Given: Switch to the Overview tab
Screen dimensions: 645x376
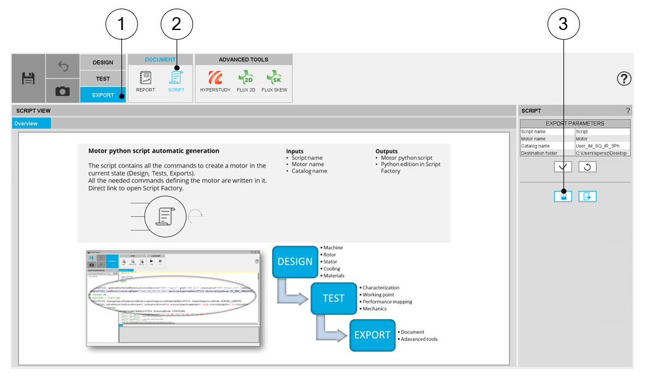Looking at the screenshot, I should tap(31, 123).
